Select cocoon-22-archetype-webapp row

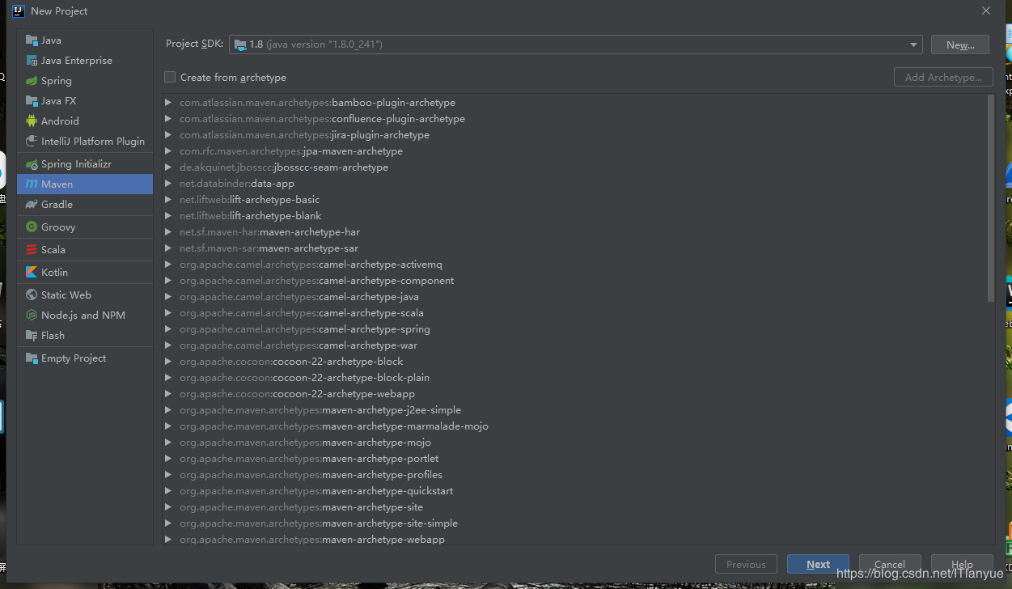(x=574, y=394)
